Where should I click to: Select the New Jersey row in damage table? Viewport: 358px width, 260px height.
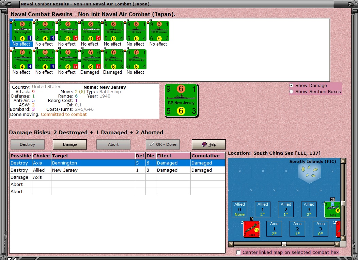point(118,170)
